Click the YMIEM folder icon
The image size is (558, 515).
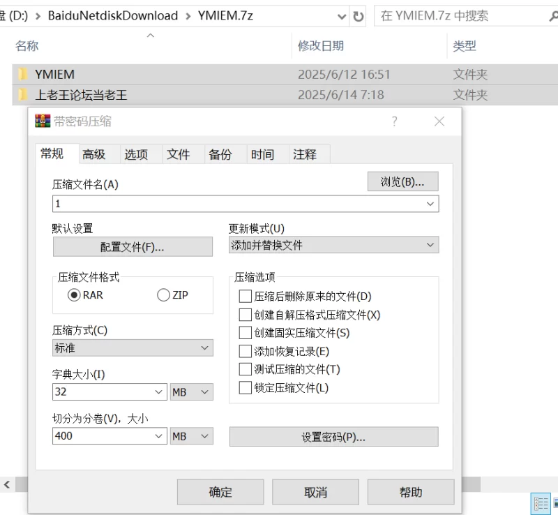pyautogui.click(x=22, y=74)
